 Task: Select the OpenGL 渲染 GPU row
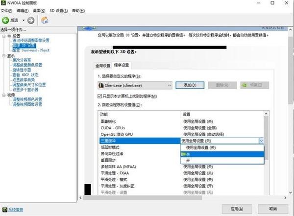(181, 134)
